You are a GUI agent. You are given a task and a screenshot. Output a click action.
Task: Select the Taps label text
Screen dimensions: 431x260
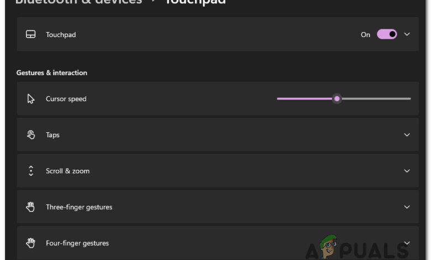[x=52, y=135]
